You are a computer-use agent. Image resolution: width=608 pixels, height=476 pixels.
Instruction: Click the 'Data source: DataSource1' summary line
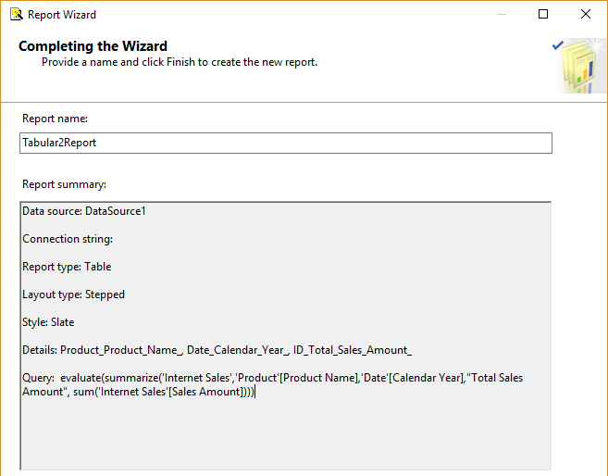84,211
